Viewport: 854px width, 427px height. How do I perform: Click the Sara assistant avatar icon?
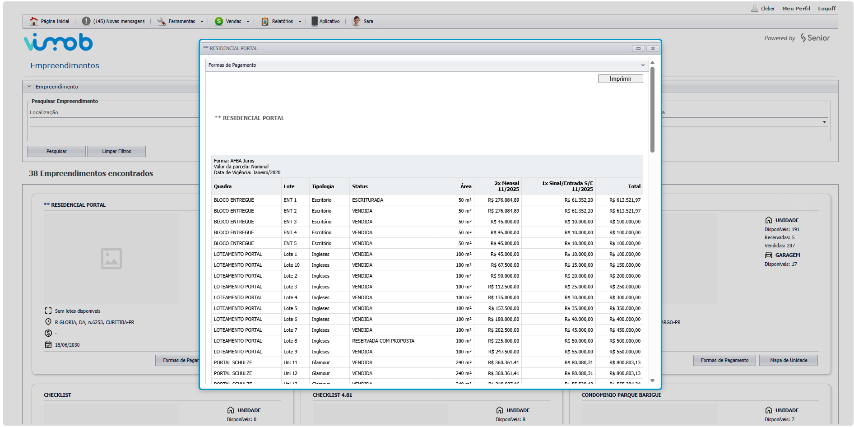tap(357, 21)
